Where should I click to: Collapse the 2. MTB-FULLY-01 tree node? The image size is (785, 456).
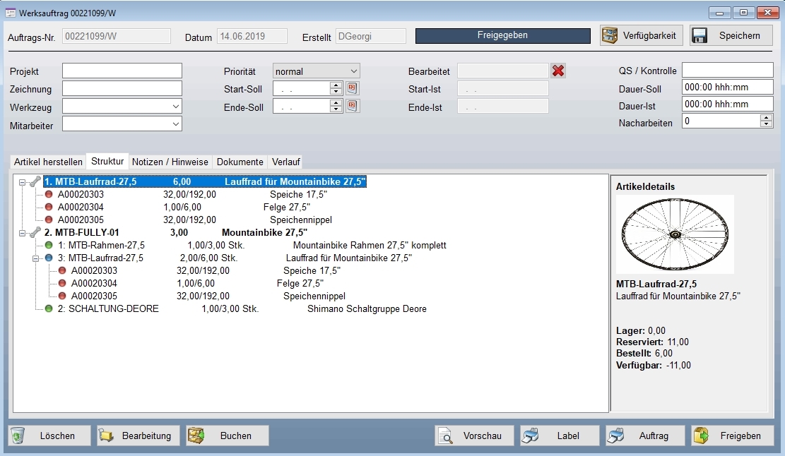pos(22,233)
